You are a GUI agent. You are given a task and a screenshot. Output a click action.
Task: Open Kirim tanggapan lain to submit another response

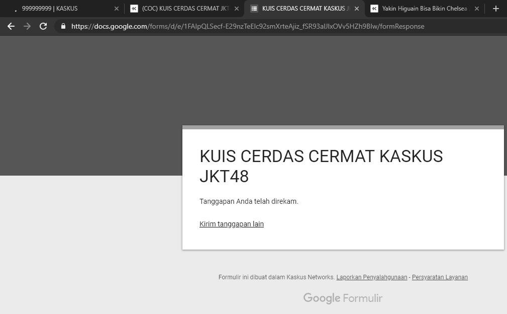[x=232, y=224]
